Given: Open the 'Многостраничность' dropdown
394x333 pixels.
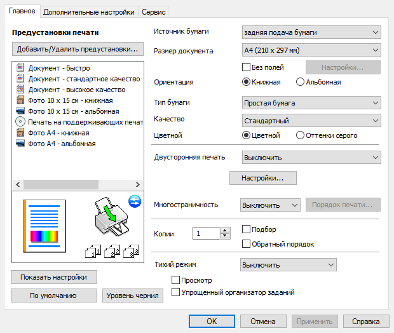Looking at the screenshot, I should coord(270,205).
